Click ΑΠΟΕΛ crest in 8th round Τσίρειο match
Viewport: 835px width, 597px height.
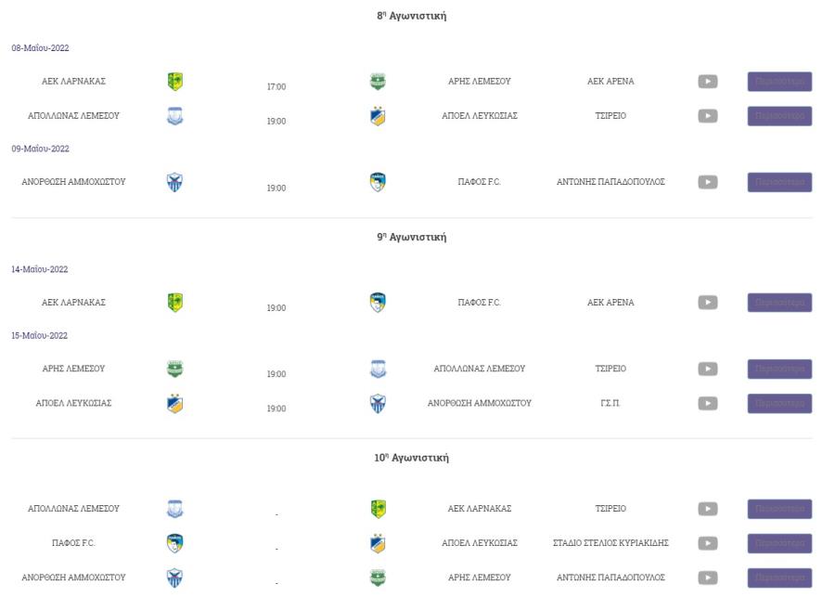coord(379,116)
